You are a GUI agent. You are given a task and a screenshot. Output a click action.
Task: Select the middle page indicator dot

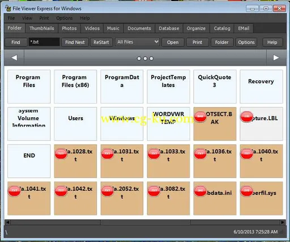[145, 58]
